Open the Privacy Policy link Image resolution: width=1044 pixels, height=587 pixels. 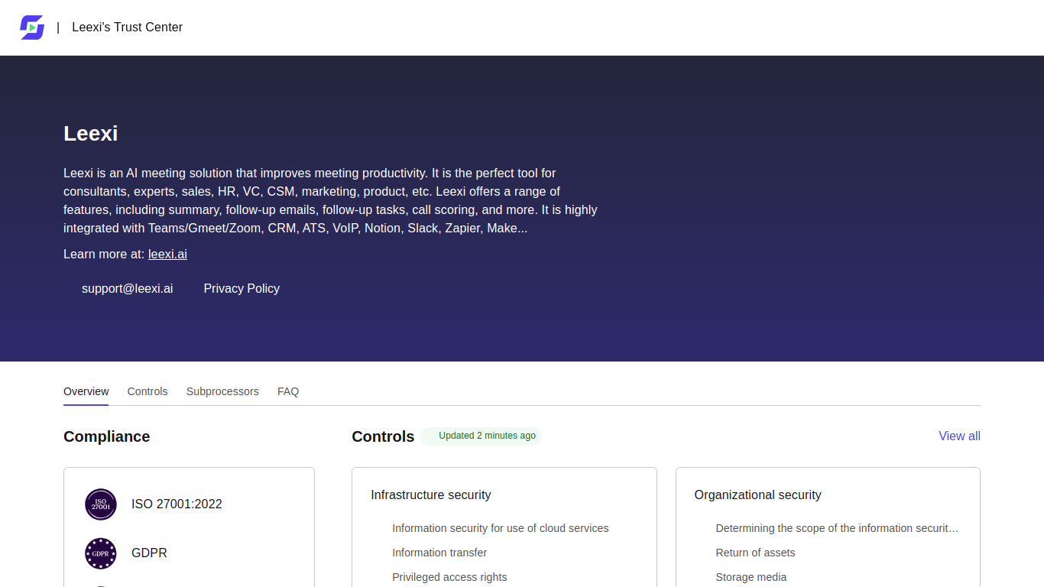coord(242,288)
